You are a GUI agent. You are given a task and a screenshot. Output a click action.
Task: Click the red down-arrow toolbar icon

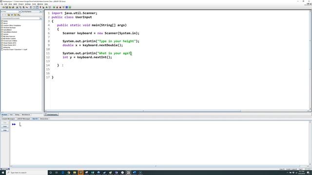click(40, 7)
